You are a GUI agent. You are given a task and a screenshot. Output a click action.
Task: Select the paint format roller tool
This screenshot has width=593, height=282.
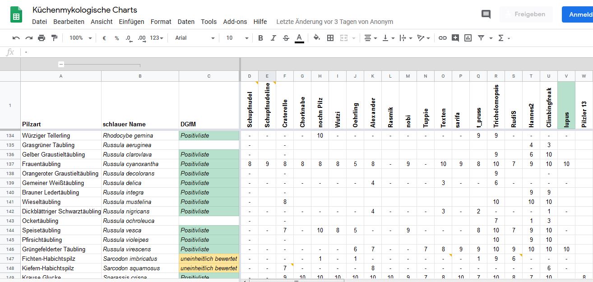(54, 38)
